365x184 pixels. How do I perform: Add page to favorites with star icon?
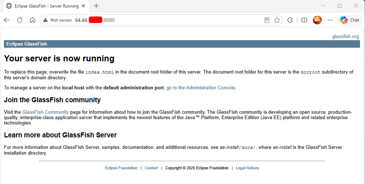pos(277,20)
